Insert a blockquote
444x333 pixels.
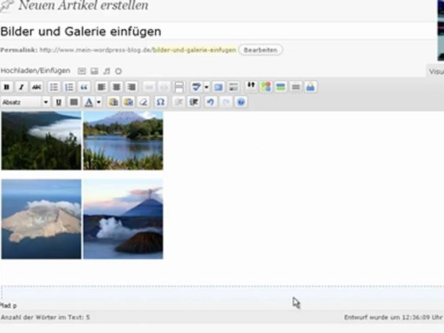[x=85, y=87]
